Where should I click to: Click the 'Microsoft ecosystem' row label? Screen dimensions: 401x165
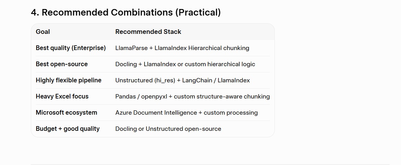pos(66,112)
